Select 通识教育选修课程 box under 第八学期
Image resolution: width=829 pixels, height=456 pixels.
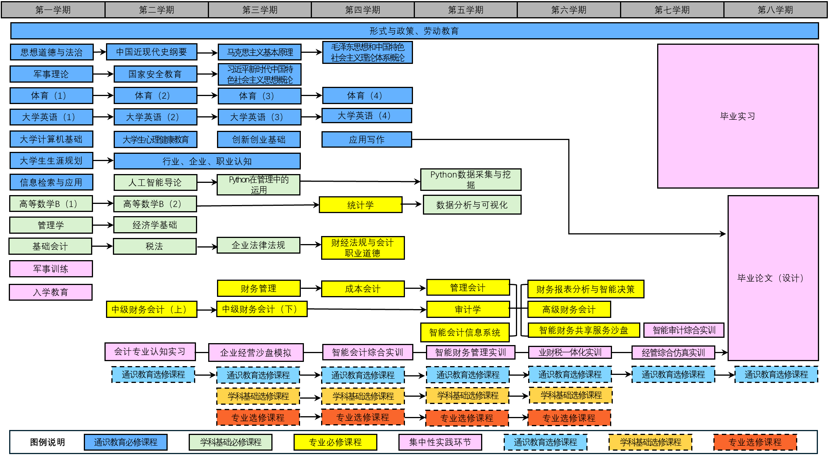coord(776,375)
